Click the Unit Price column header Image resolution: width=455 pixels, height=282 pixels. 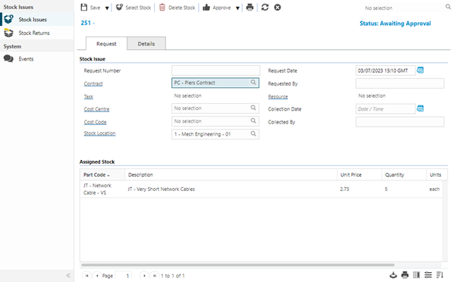click(x=359, y=174)
